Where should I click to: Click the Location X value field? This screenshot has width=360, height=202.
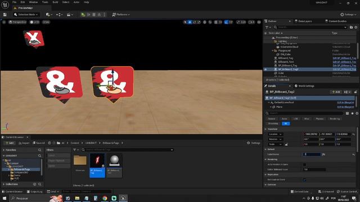click(311, 134)
